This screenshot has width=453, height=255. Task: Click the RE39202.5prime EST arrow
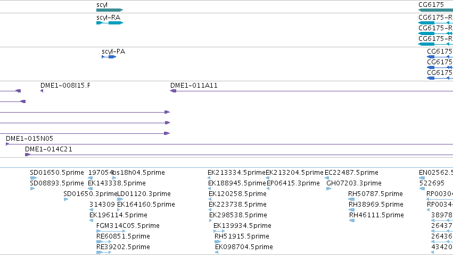click(x=104, y=252)
